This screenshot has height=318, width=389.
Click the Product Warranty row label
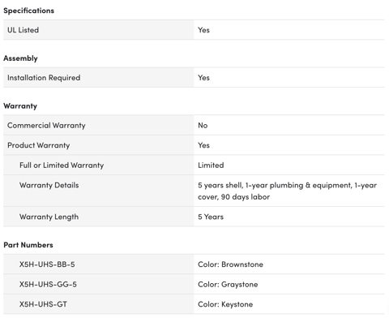point(39,145)
